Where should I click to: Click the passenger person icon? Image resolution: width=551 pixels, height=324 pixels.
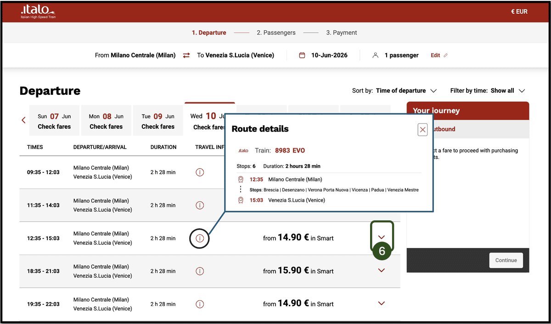click(375, 55)
